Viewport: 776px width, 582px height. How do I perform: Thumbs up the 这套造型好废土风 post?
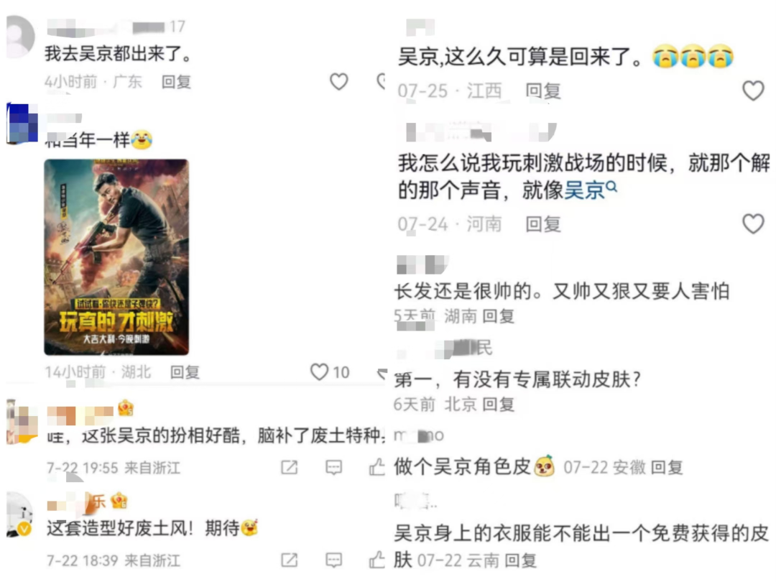pyautogui.click(x=377, y=560)
